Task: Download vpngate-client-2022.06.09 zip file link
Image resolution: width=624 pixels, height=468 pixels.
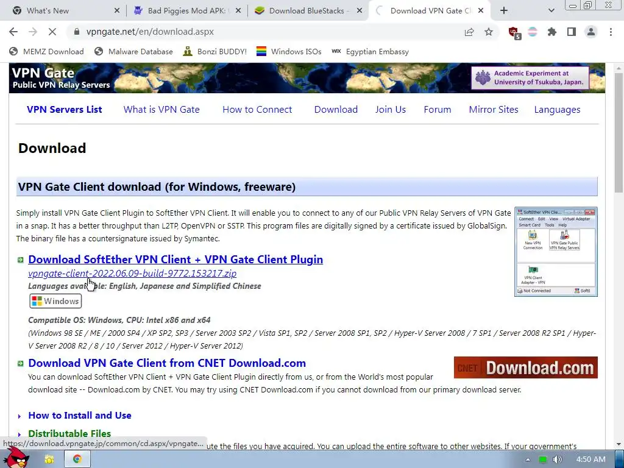Action: tap(132, 274)
